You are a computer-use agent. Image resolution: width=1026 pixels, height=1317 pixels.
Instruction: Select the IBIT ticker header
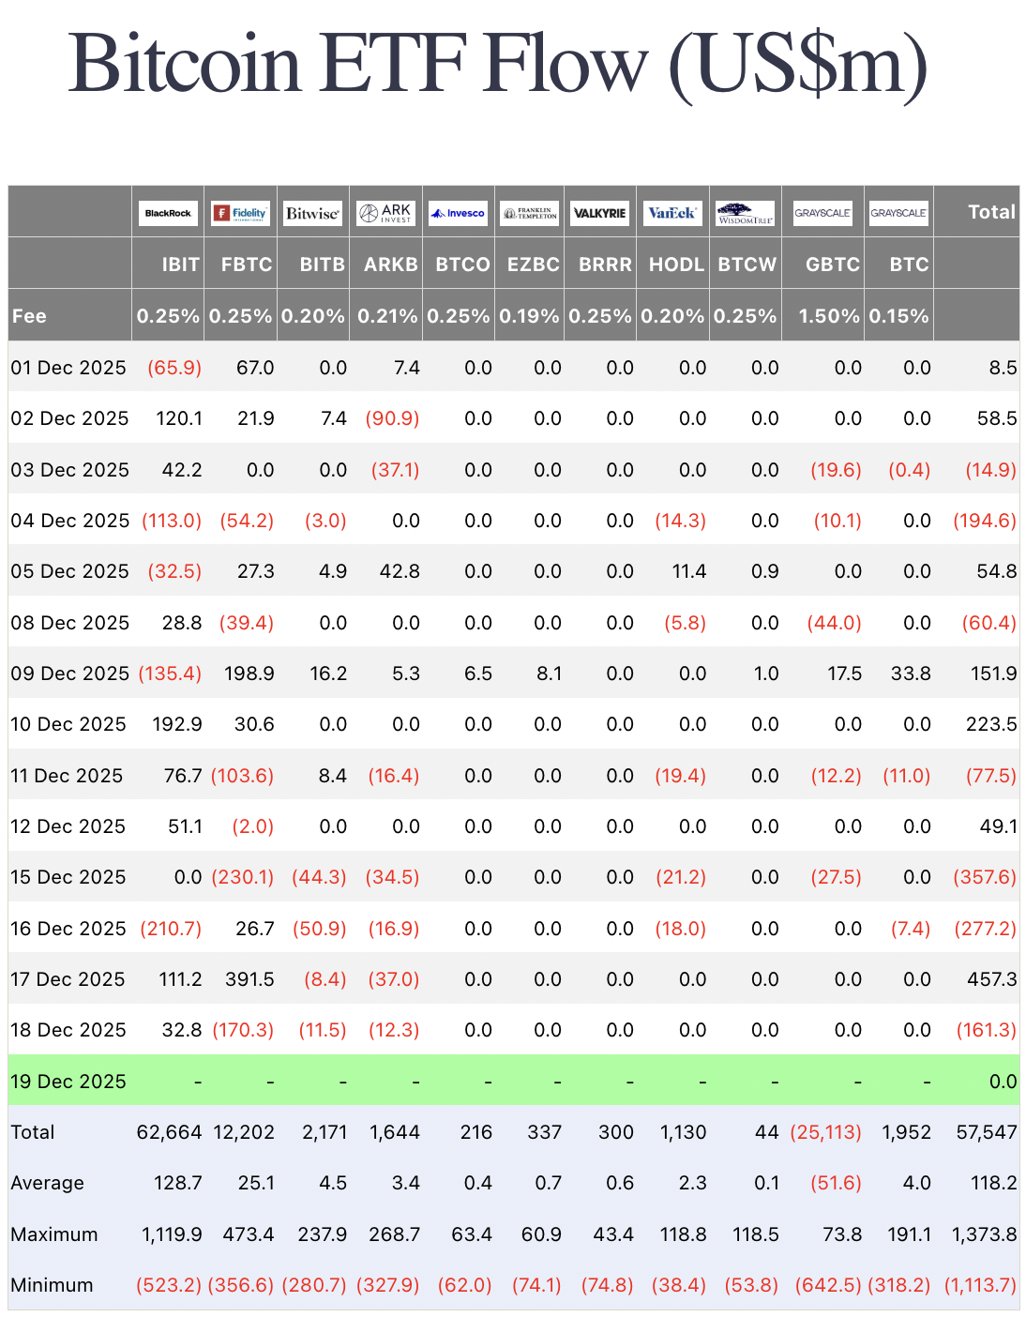pos(181,265)
